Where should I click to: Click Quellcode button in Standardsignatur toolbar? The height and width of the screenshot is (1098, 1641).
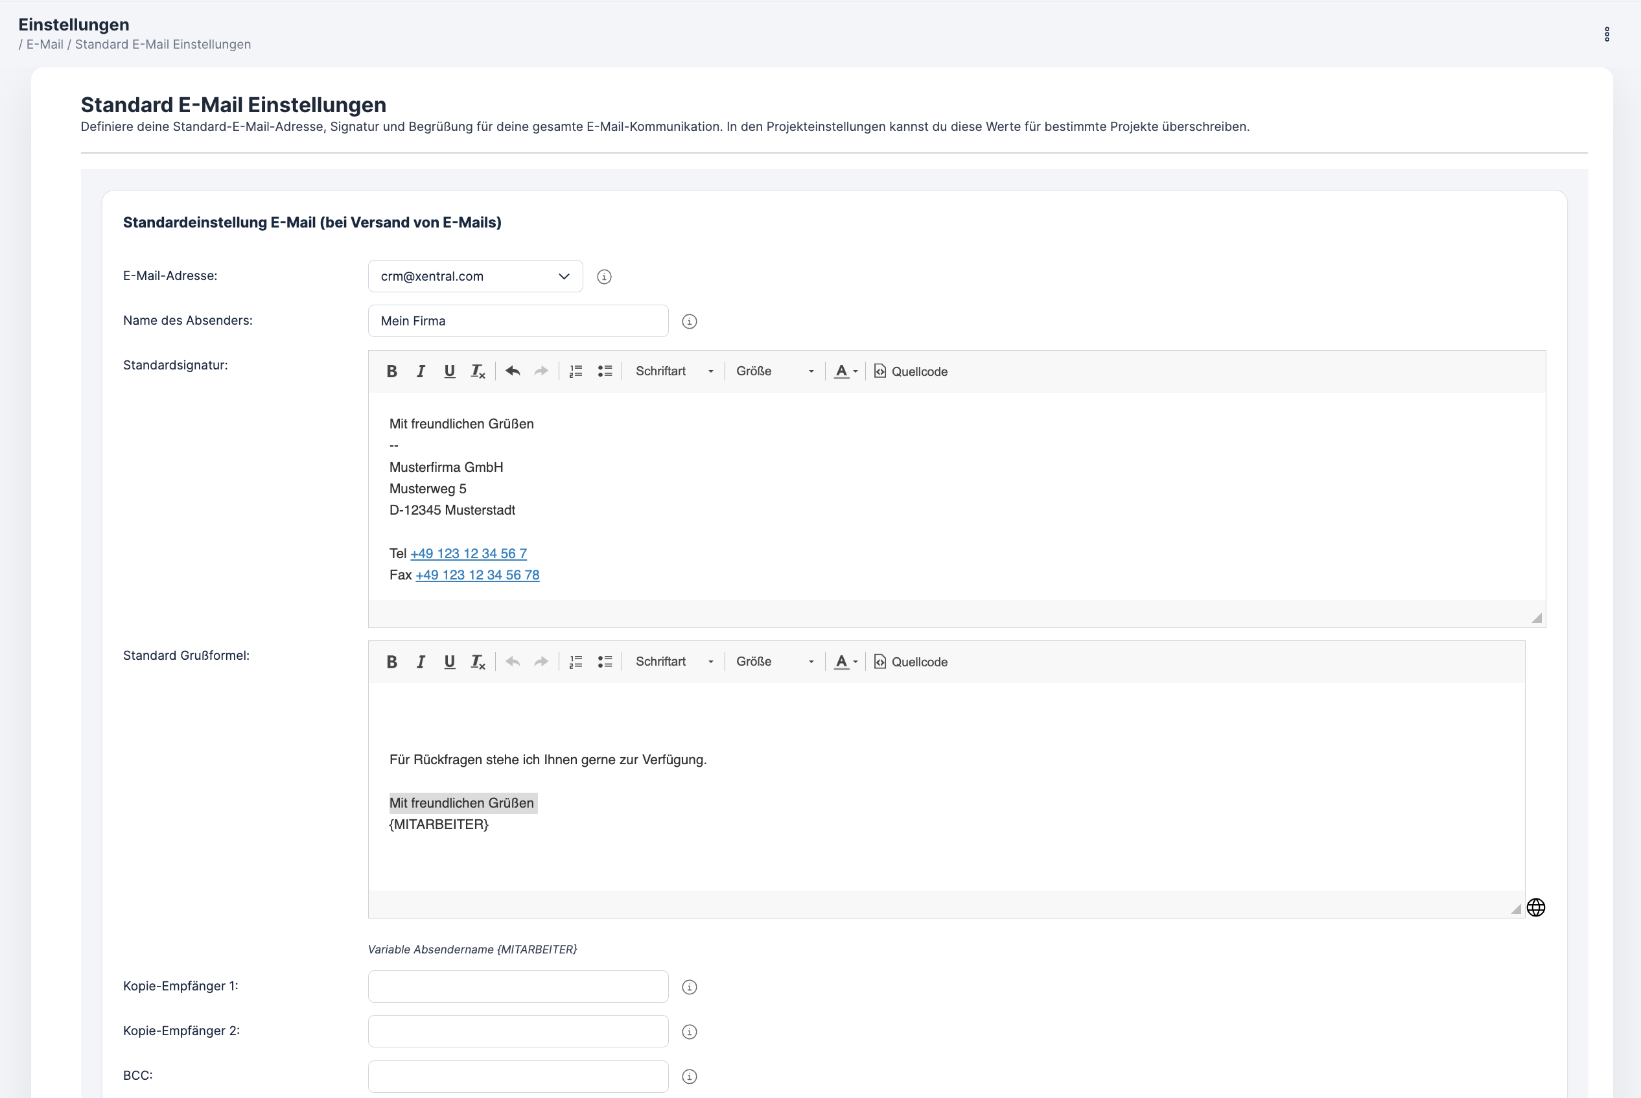coord(911,371)
